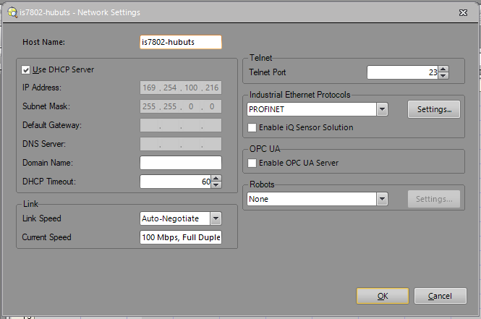This screenshot has width=481, height=319.
Task: Click the Link Speed label
Action: pos(42,218)
